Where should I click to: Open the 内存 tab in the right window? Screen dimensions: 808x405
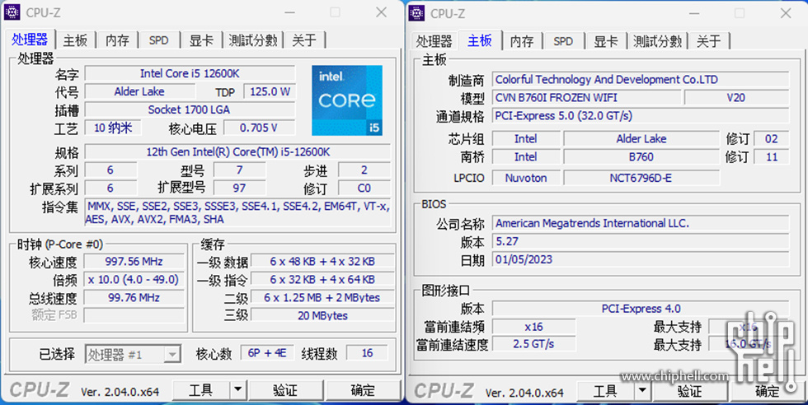tap(522, 40)
